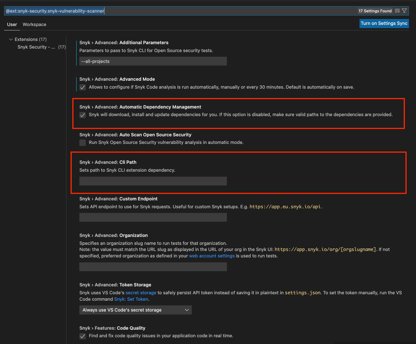Screen dimensions: 416x344
Task: Click the Token Storage setting title
Action: 115,285
